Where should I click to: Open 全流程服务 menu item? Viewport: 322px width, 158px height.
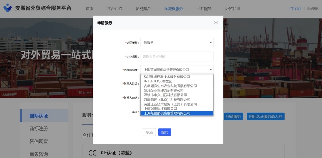click(x=173, y=9)
